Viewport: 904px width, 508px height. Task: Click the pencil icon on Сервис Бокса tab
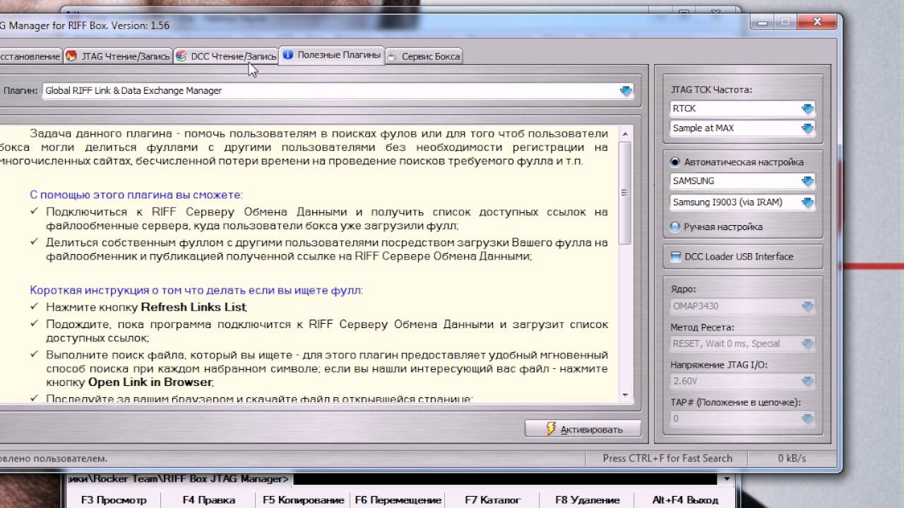(x=393, y=56)
